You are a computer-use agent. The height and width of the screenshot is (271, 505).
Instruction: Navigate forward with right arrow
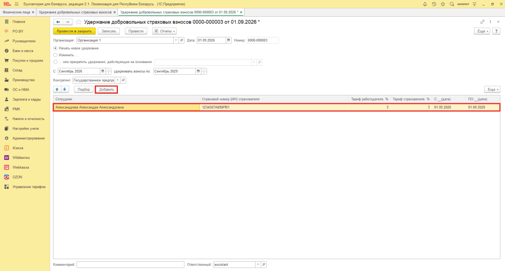(x=67, y=22)
